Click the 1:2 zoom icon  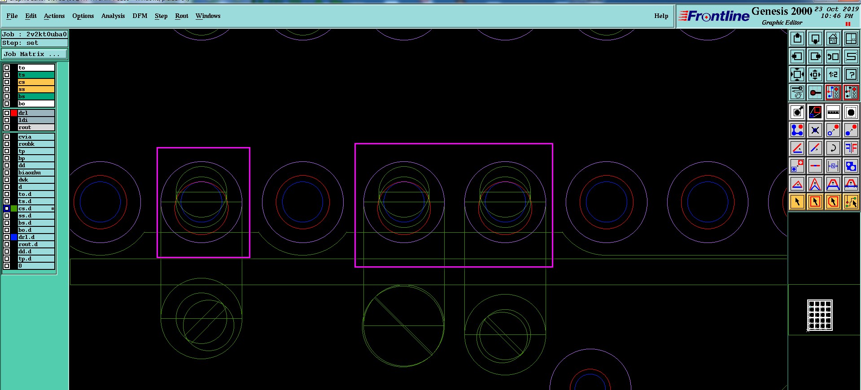point(833,74)
